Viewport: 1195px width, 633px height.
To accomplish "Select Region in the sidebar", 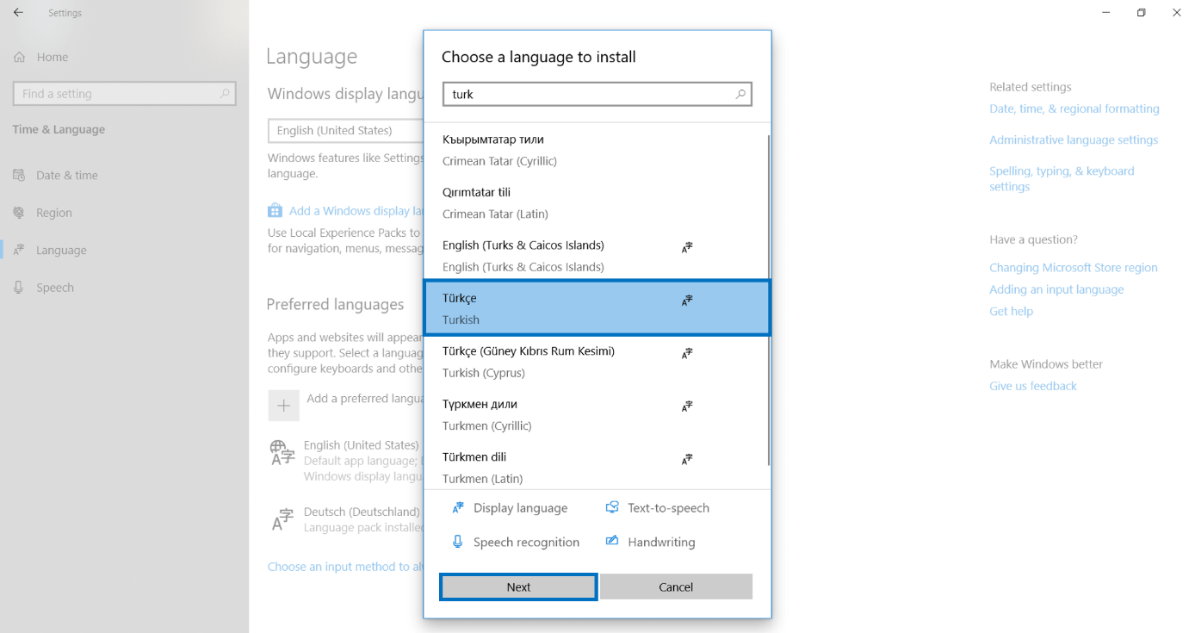I will tap(54, 213).
